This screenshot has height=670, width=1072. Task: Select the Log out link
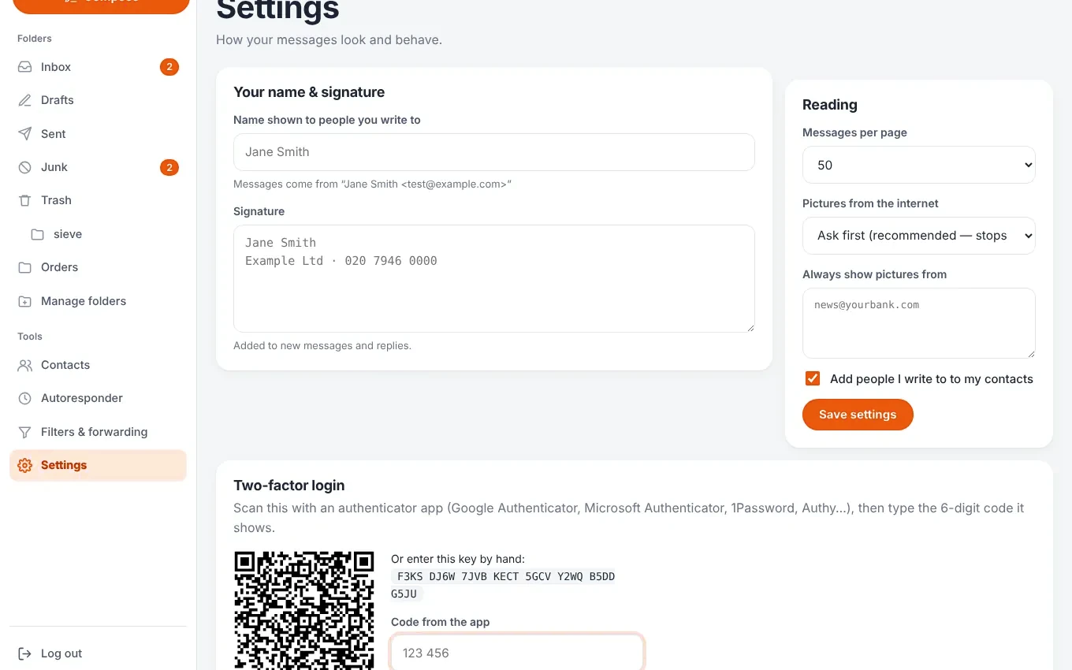click(x=98, y=653)
